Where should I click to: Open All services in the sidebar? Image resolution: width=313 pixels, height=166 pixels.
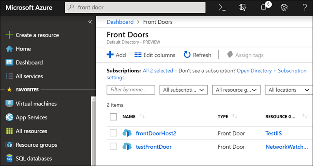(x=29, y=76)
